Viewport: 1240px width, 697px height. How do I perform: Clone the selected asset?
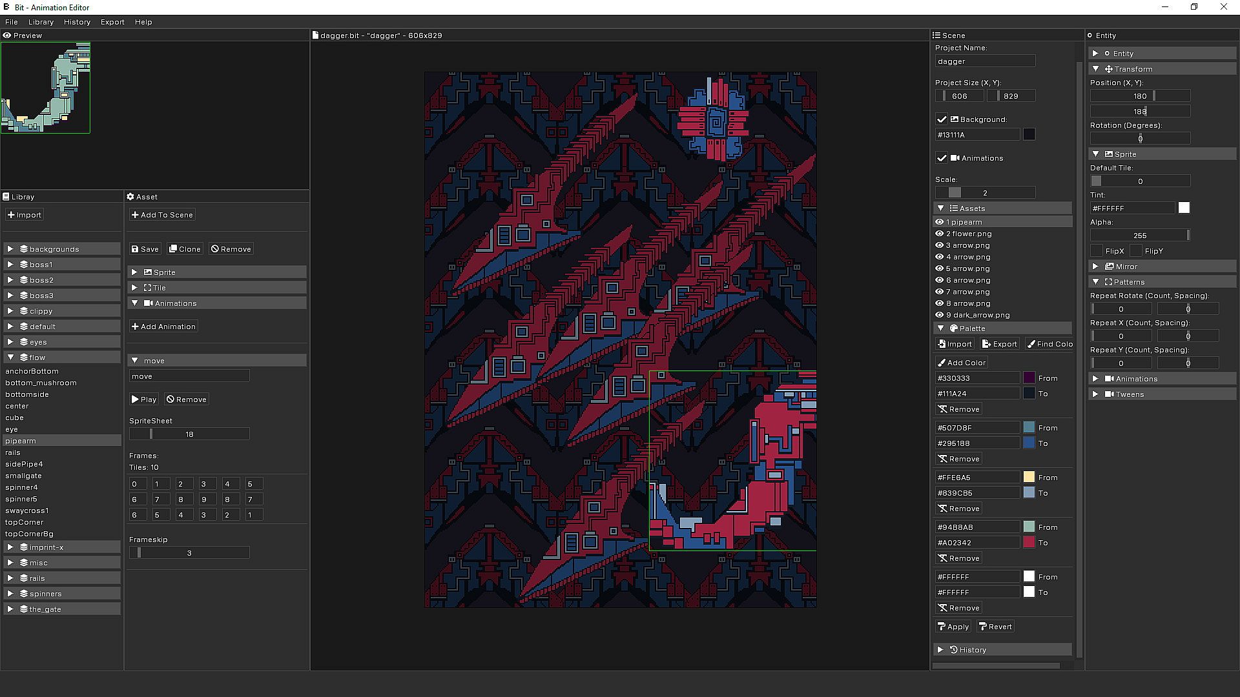click(185, 249)
